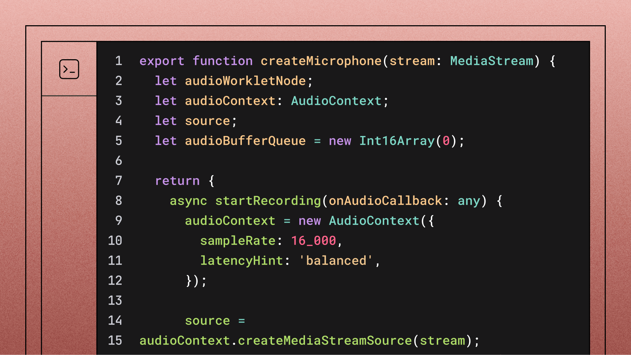Image resolution: width=631 pixels, height=355 pixels.
Task: Click line number 5 in the gutter
Action: pos(118,141)
